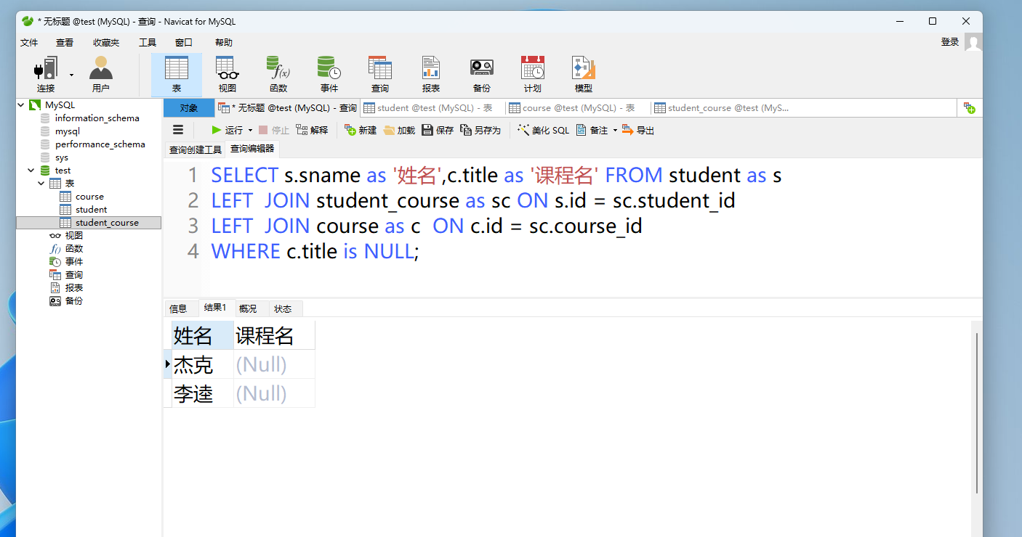Select the 事件 node under test
This screenshot has height=537, width=1022.
pyautogui.click(x=73, y=262)
